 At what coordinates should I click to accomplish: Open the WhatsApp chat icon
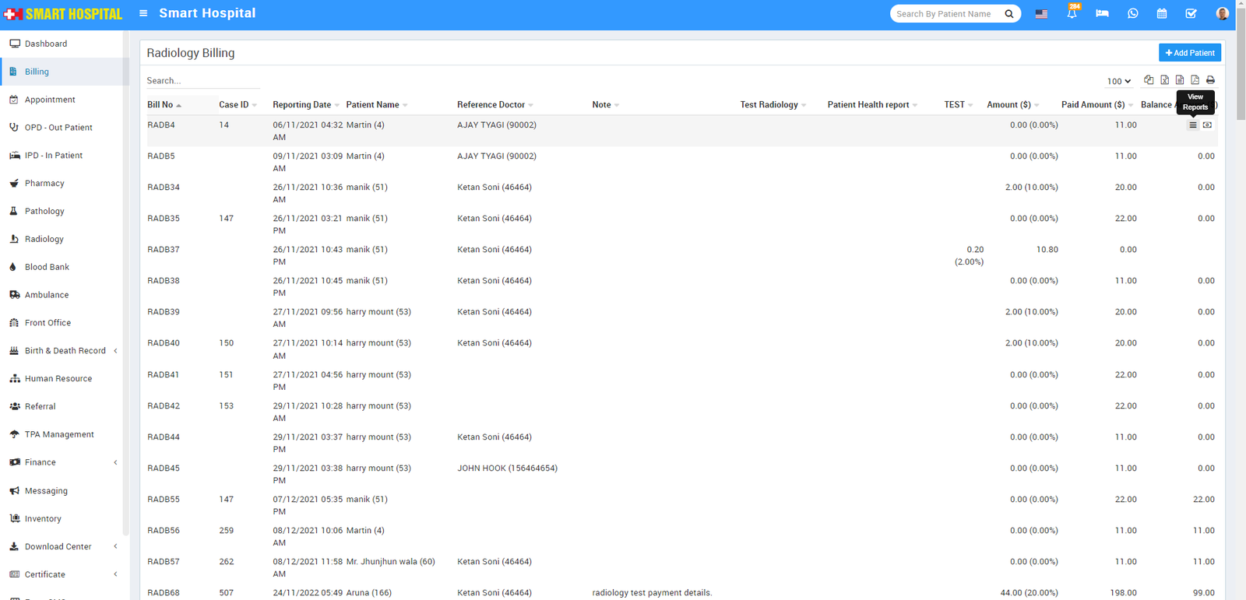click(1132, 13)
